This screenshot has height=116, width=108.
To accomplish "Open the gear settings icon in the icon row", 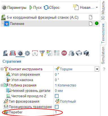I will point(27,53).
